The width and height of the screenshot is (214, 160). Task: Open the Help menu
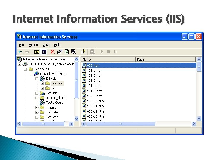pyautogui.click(x=57, y=45)
